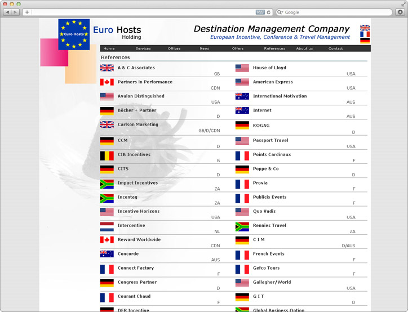Open the References menu item
408x312 pixels.
pos(274,48)
